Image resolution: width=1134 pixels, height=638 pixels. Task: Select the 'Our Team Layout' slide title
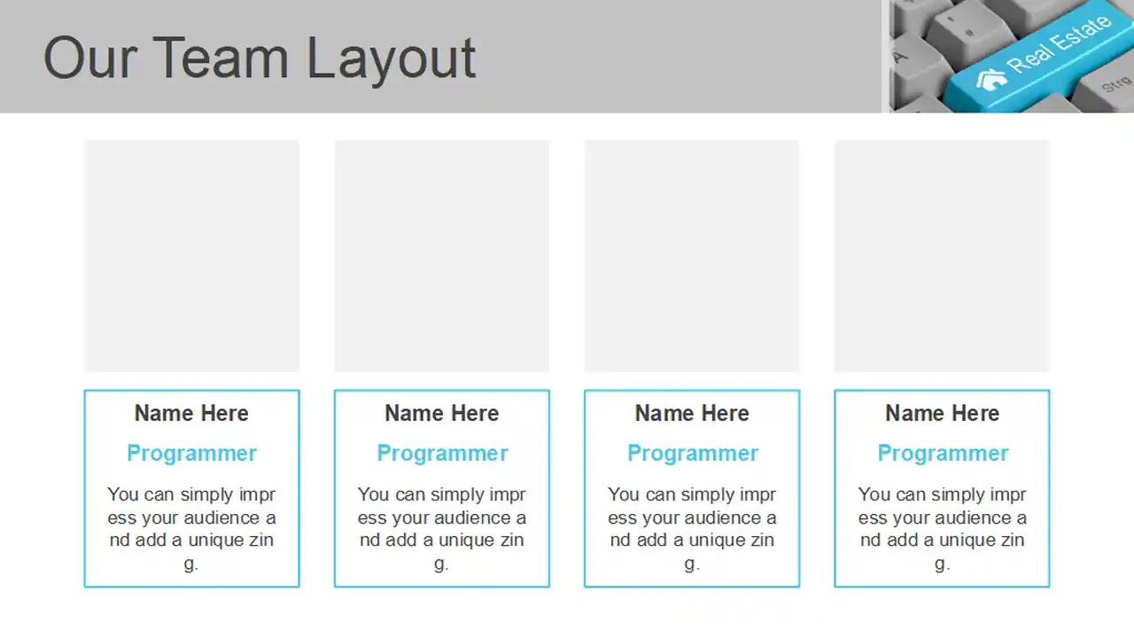pos(260,58)
